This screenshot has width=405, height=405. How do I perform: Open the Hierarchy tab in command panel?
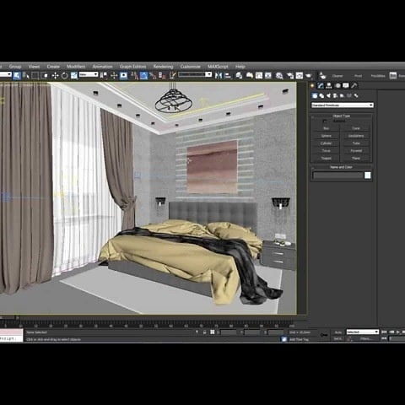329,85
